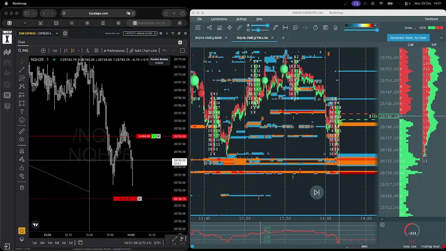
Task: Select the trend line drawing tool
Action: click(22, 69)
